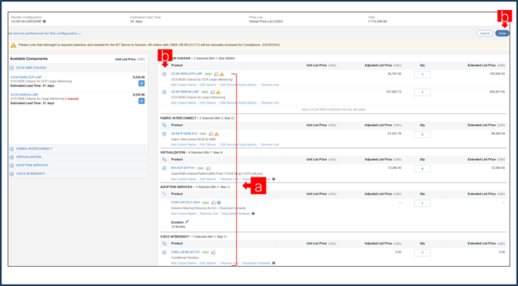Click Dependent Hardware for CON-CXP-DCC-SAS

point(236,214)
